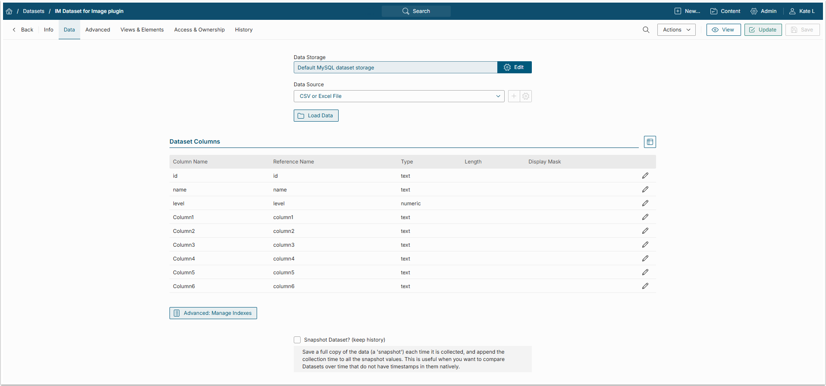Click the magnifier icon beside Actions
The height and width of the screenshot is (386, 826).
(x=646, y=30)
